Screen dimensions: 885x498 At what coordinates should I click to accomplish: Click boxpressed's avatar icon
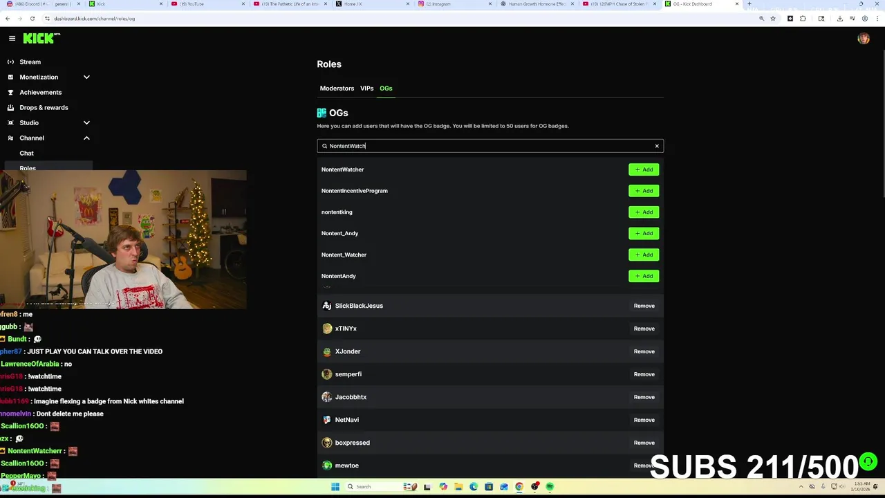point(327,443)
